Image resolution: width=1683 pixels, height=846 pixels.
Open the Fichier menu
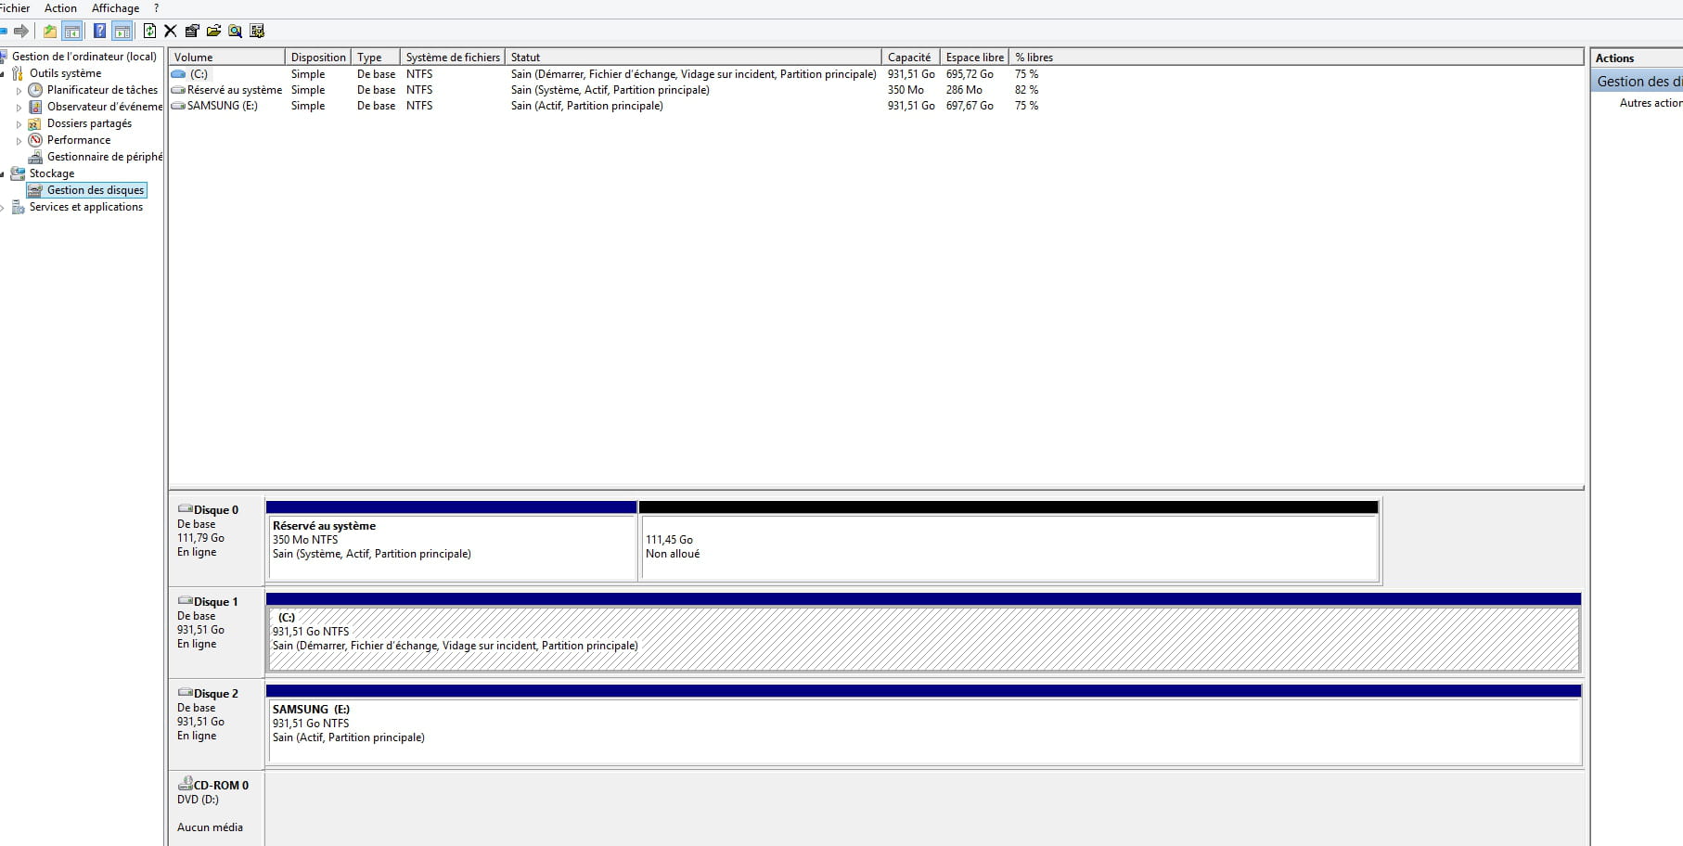(x=15, y=8)
